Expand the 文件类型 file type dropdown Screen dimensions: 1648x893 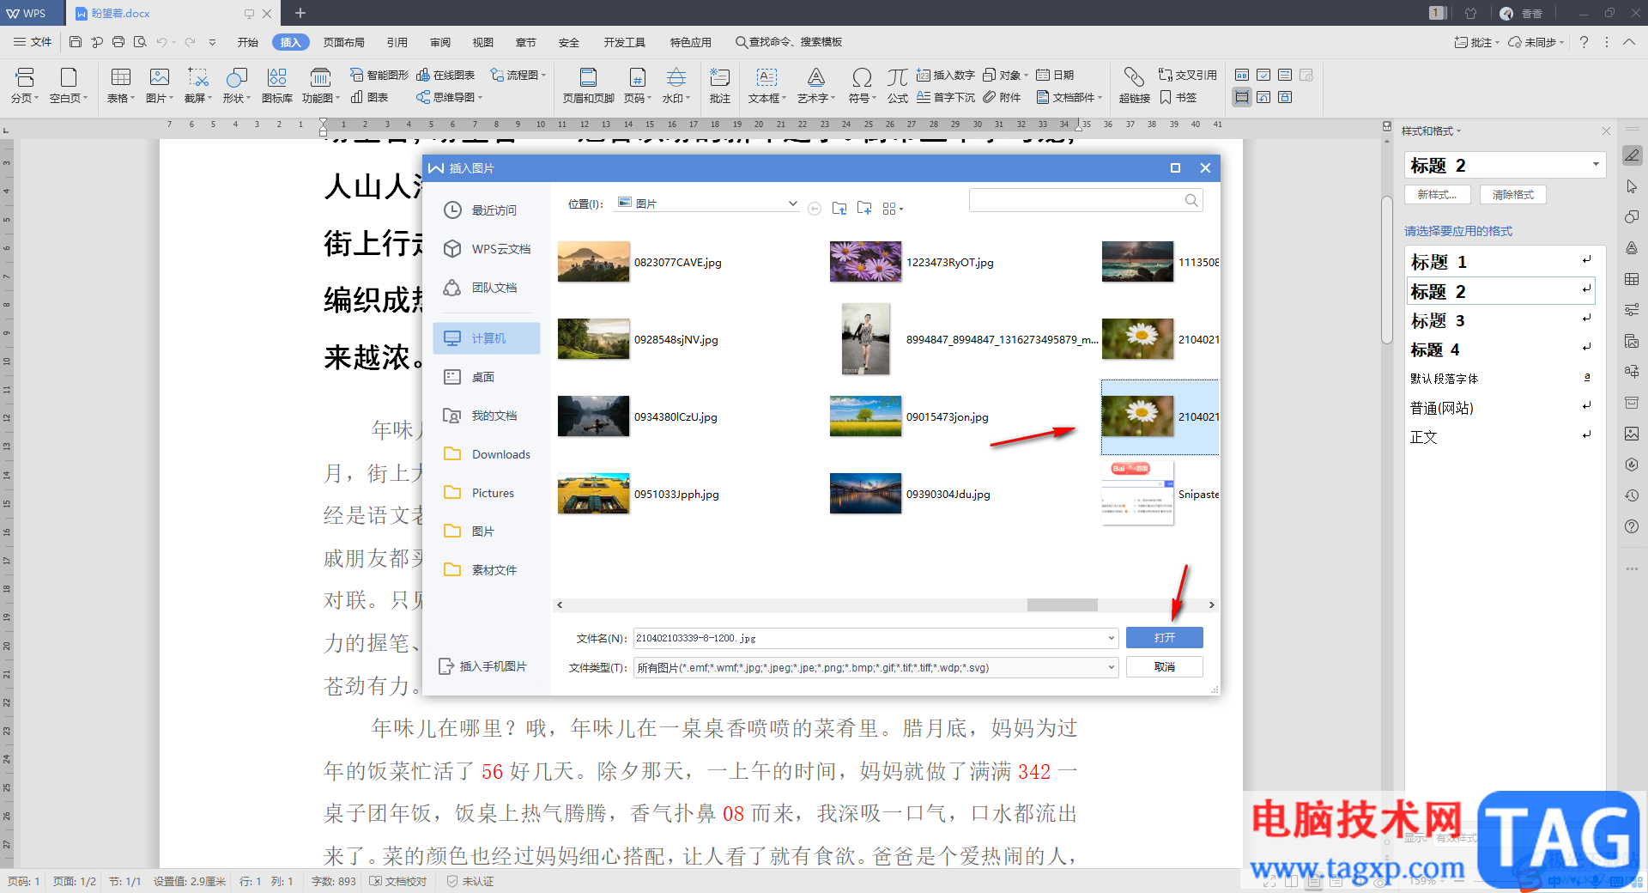[x=1111, y=667]
